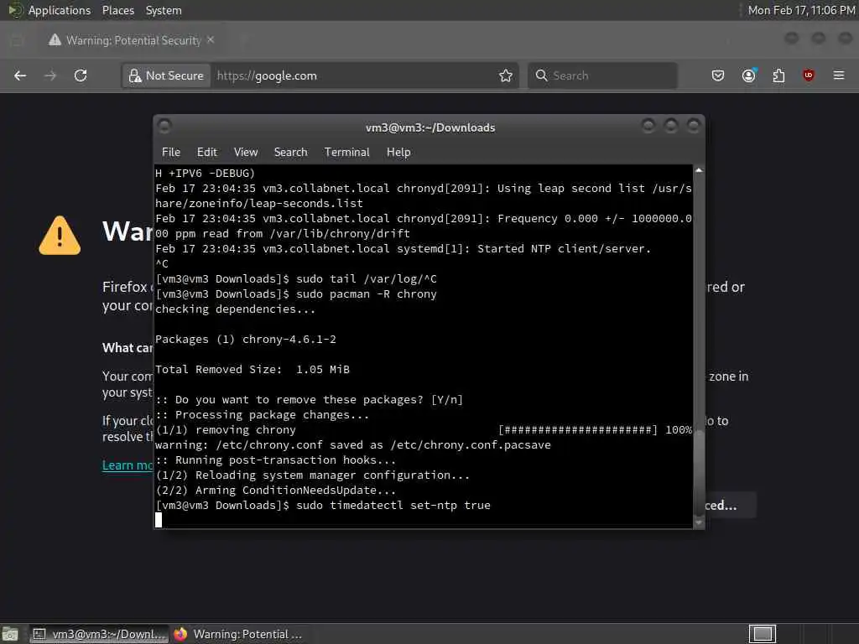Screen dimensions: 859x644
Task: Click the warning icon on the Firefox tab
Action: click(55, 40)
